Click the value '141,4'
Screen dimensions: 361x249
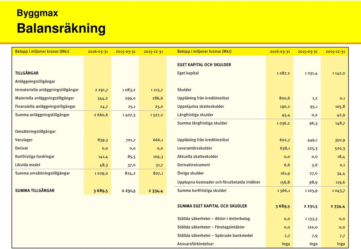(x=103, y=157)
